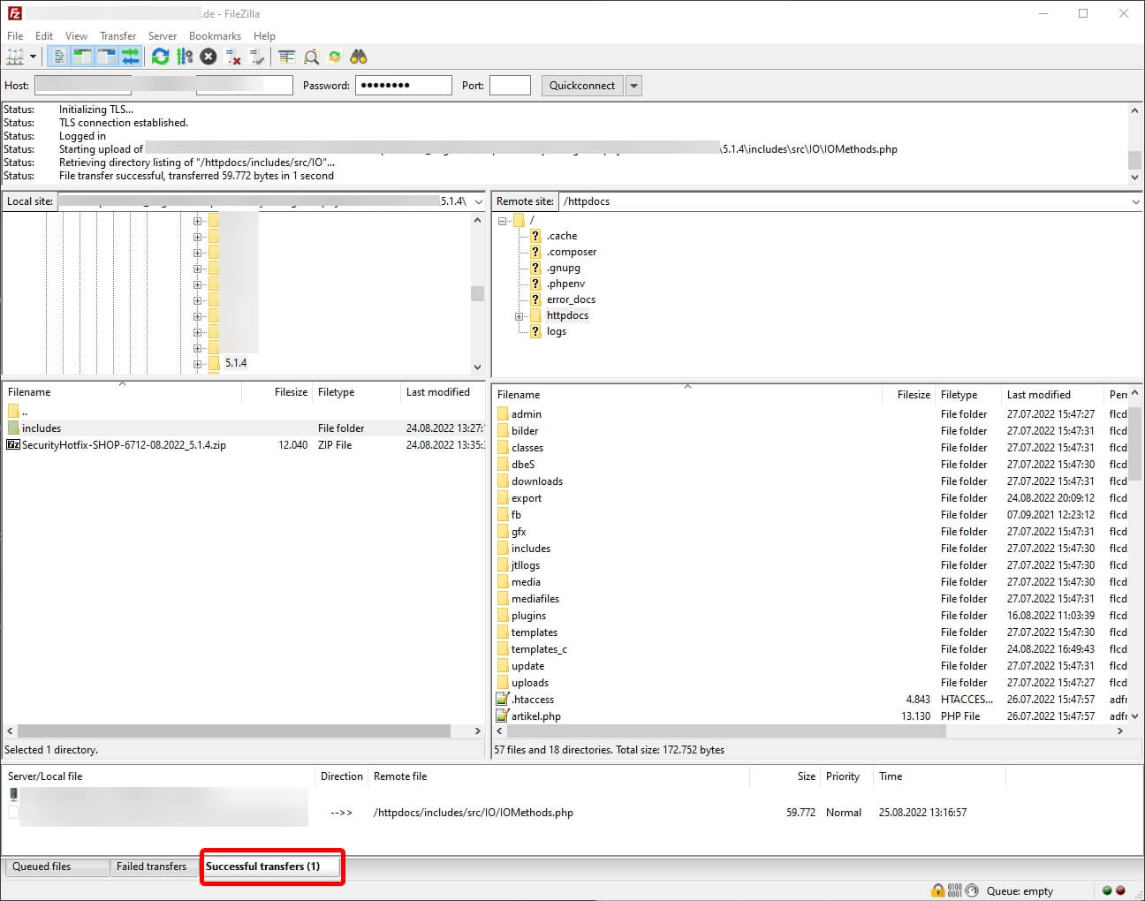Click the Quickconnect button

pos(581,86)
